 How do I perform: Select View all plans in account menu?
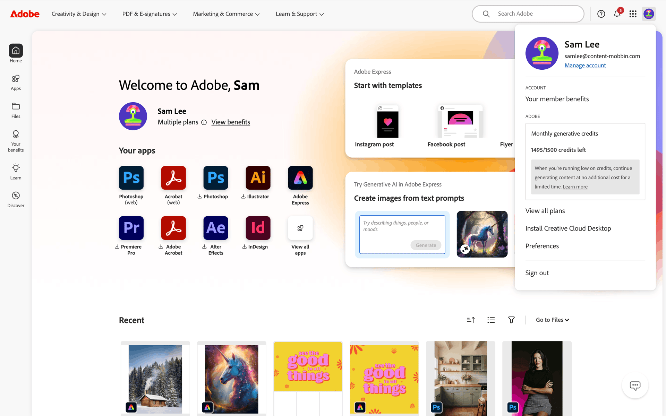click(545, 211)
